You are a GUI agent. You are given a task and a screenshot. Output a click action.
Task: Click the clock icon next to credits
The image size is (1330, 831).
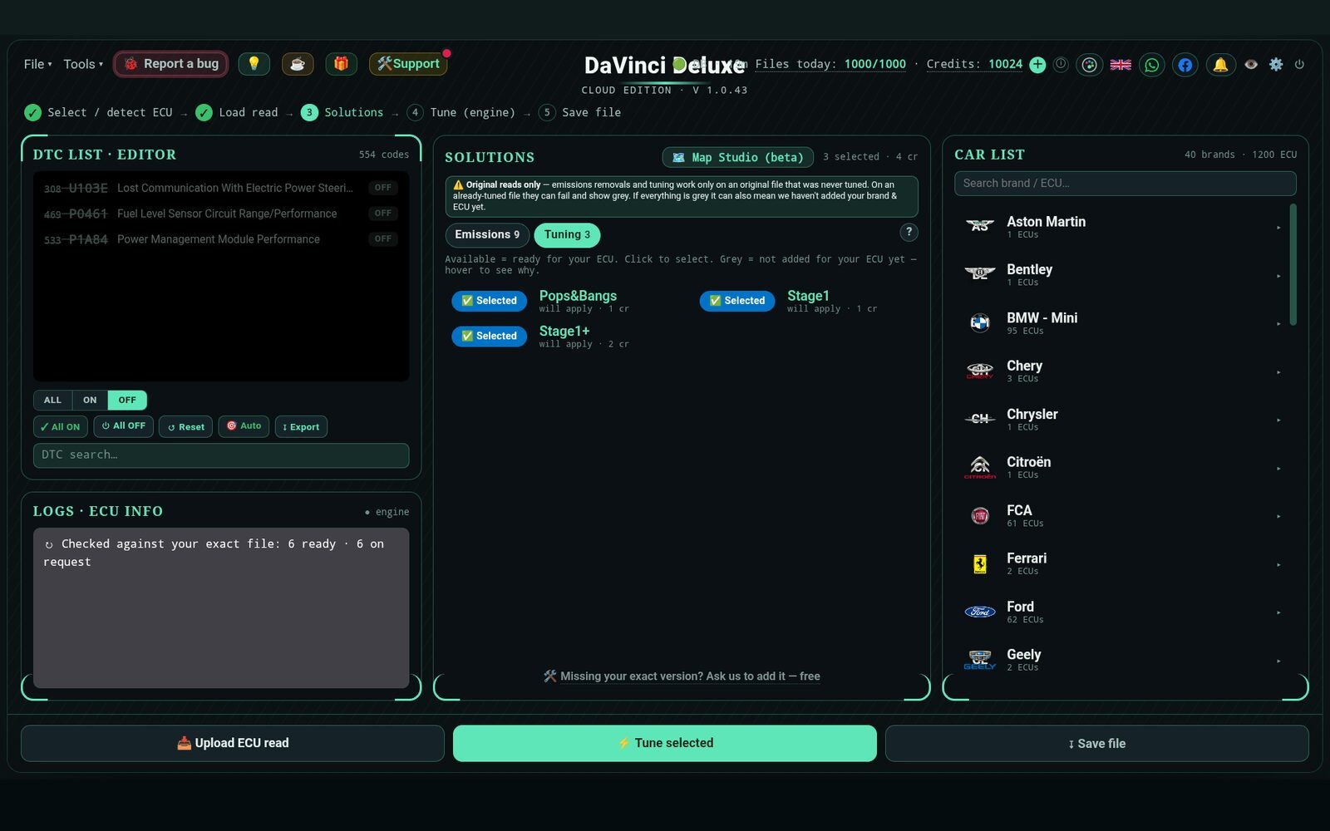(x=1061, y=64)
